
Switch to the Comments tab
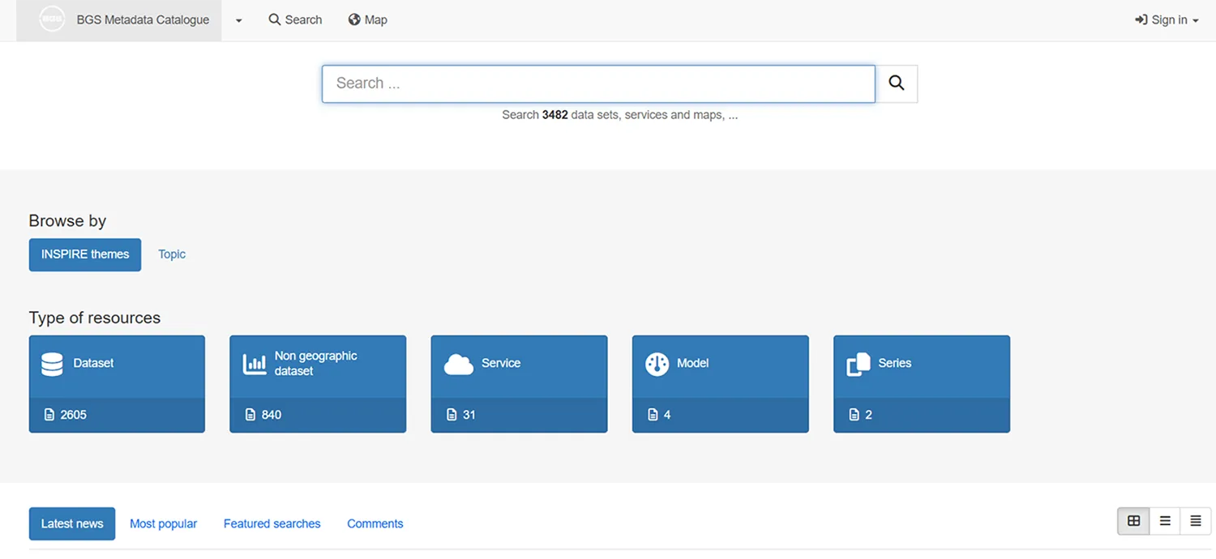375,523
